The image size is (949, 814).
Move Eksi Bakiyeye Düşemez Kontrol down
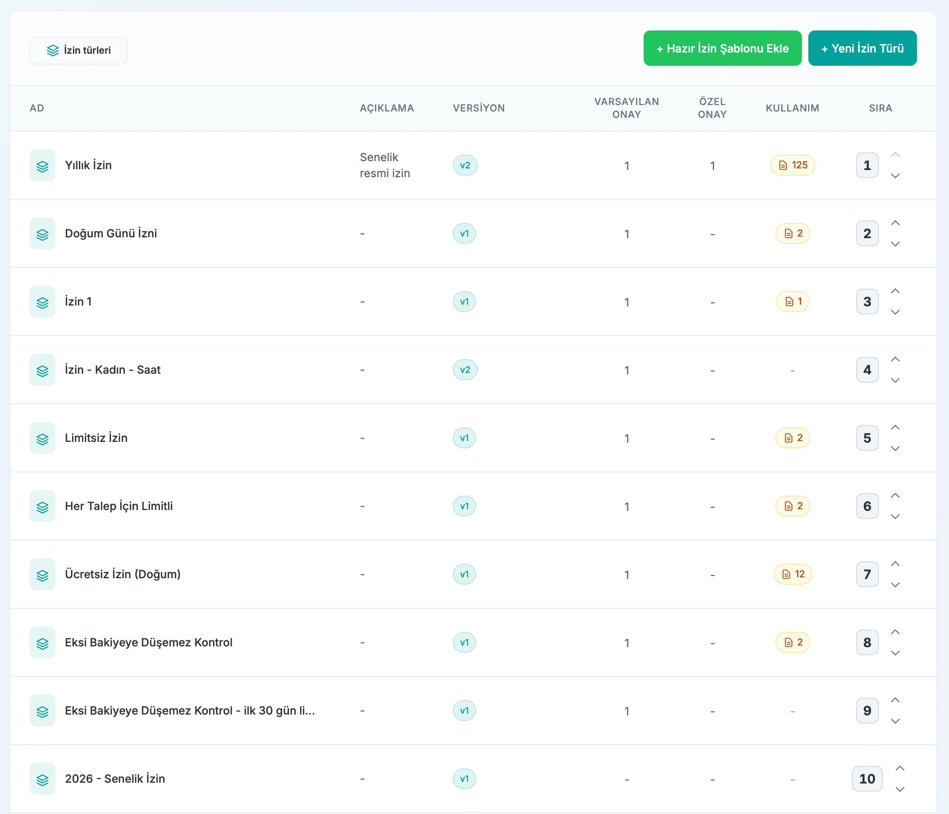[x=895, y=653]
